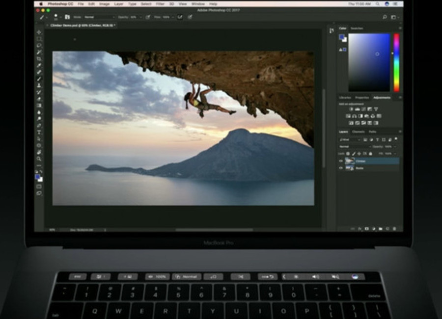The width and height of the screenshot is (442, 319).
Task: Open the workspace switcher dropdown
Action: 395,17
